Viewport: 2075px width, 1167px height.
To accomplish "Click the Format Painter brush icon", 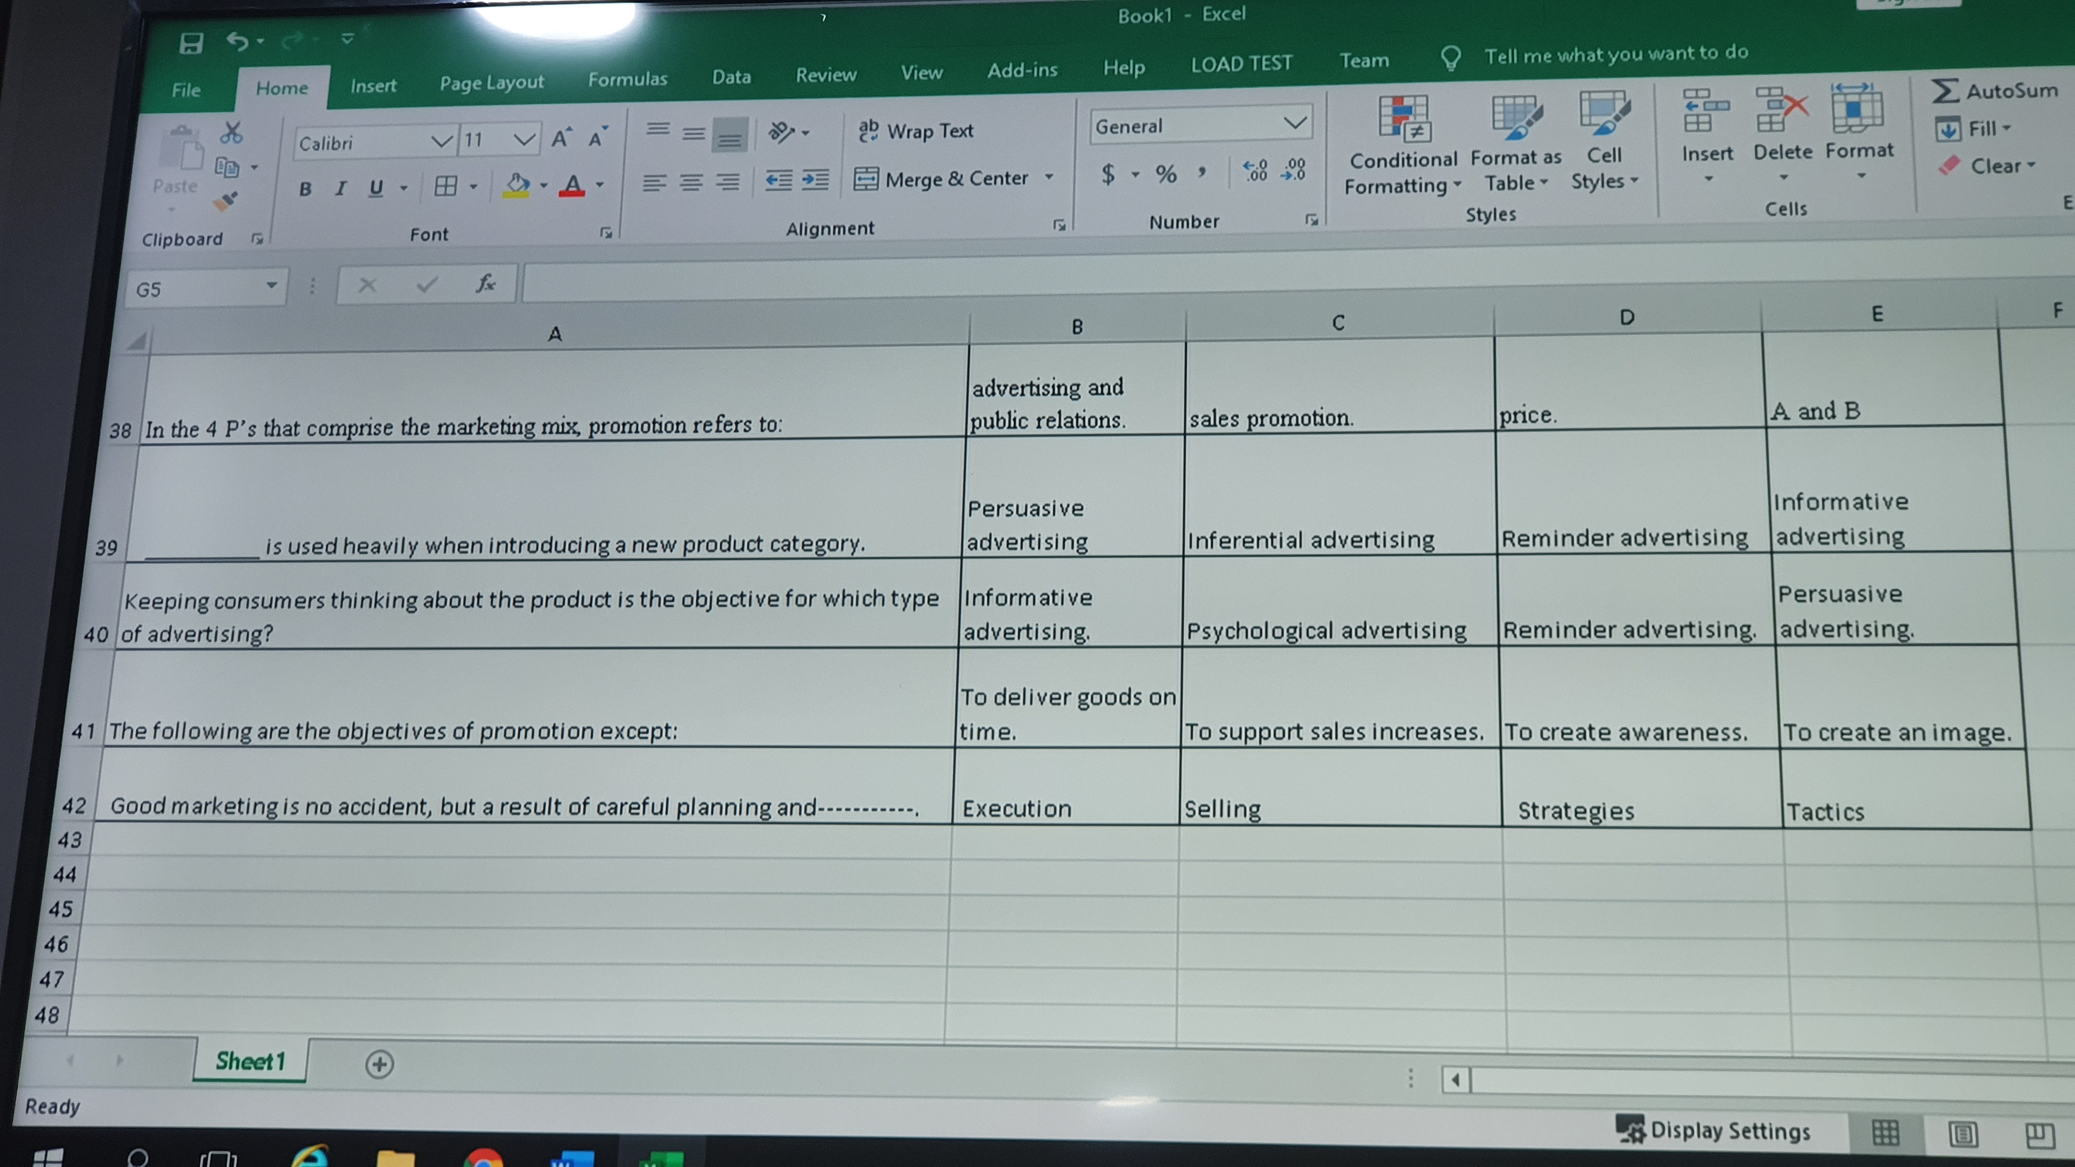I will [x=226, y=201].
